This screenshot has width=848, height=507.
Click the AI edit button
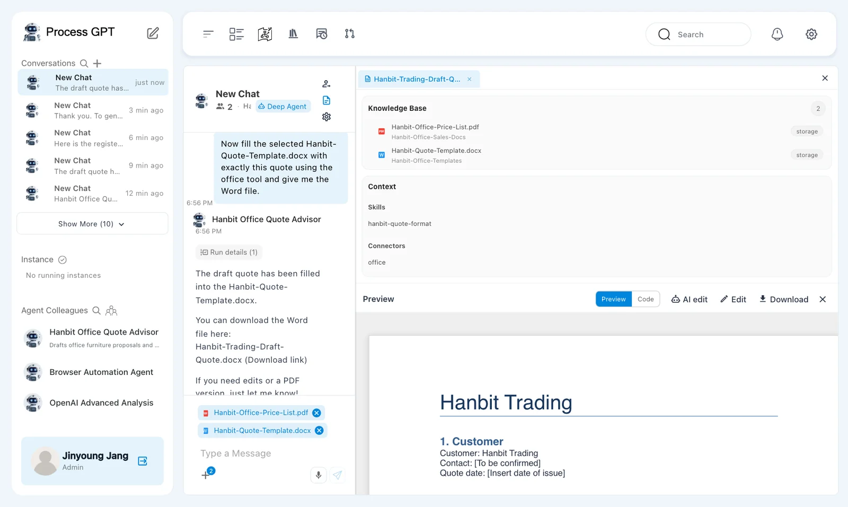[690, 300]
